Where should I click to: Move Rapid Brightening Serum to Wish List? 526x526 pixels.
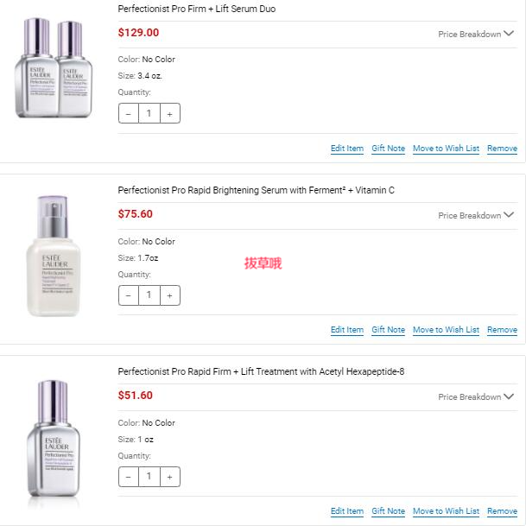446,330
